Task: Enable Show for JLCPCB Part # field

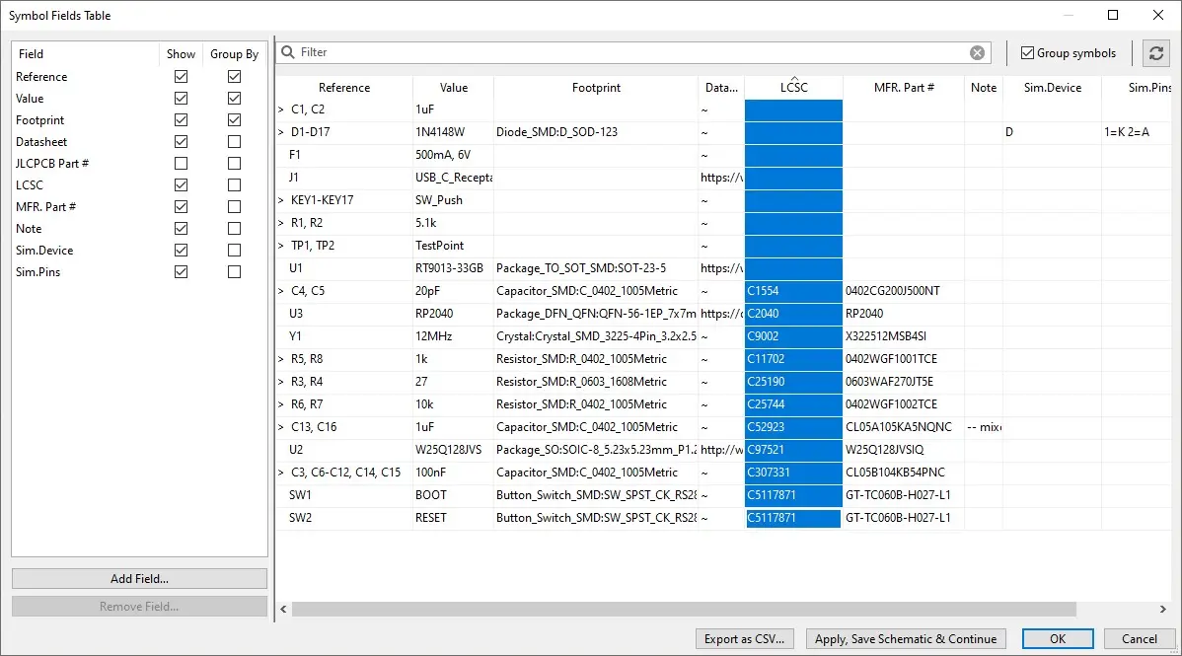Action: click(x=181, y=164)
